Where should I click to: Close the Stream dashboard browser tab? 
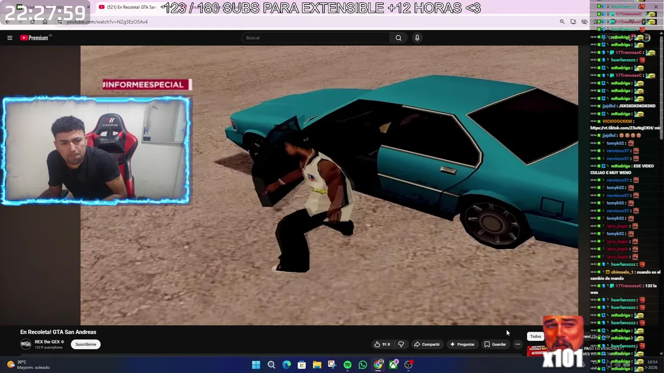coord(88,7)
